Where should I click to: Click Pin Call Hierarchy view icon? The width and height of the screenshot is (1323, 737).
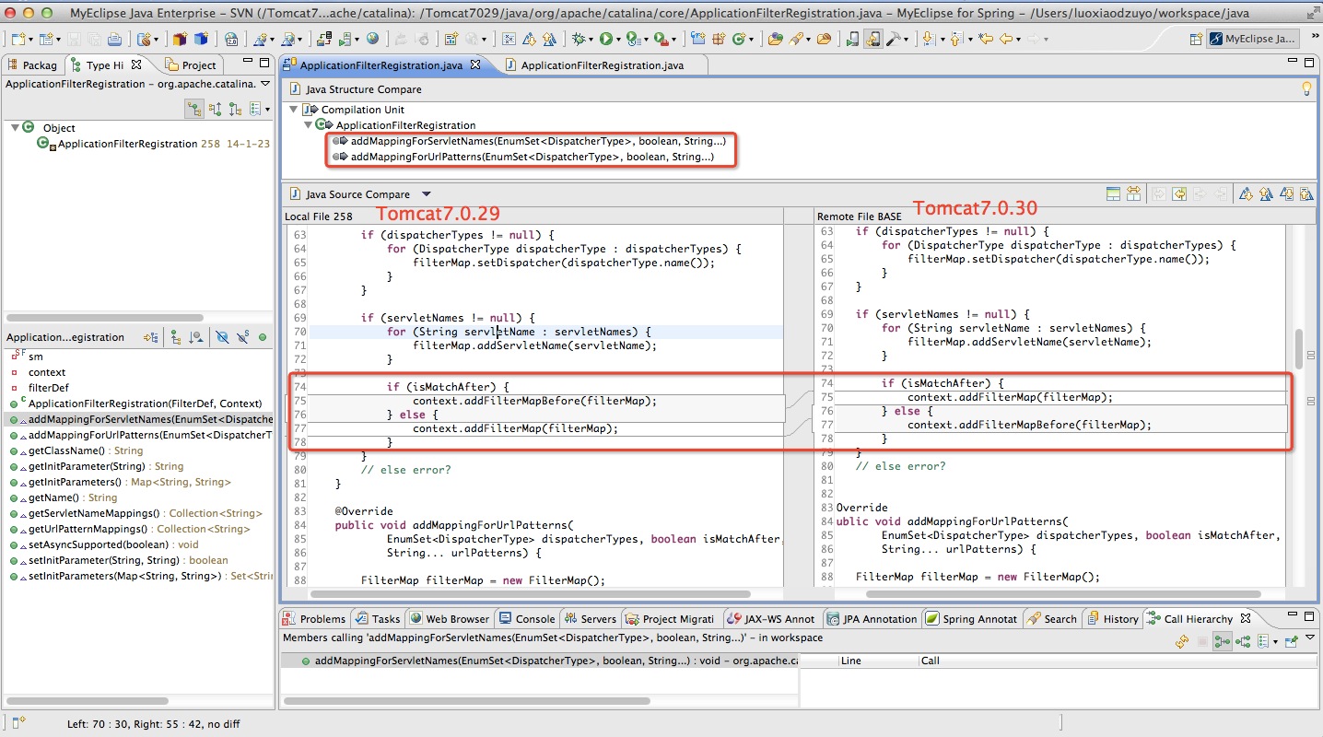coord(1291,641)
